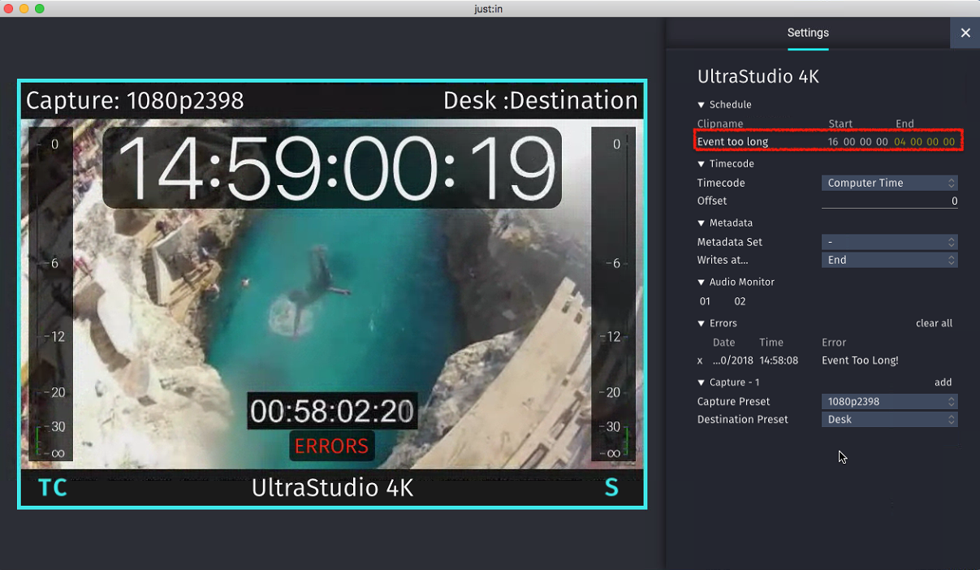Open the Writes at... dropdown showing End
Image resolution: width=980 pixels, height=570 pixels.
pos(890,260)
